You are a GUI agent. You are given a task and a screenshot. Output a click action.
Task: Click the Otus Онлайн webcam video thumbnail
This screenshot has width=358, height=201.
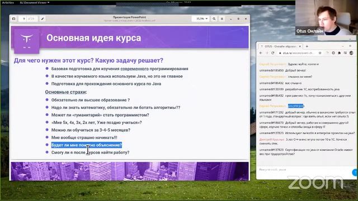pos(326,17)
